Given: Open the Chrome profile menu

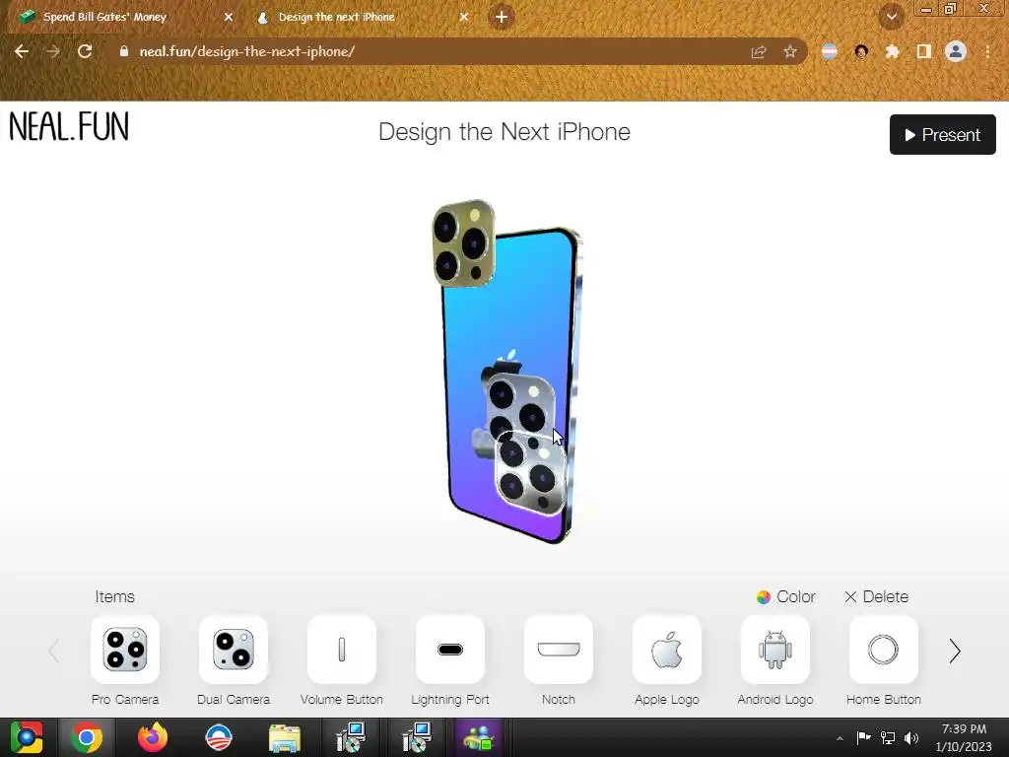Looking at the screenshot, I should (956, 51).
